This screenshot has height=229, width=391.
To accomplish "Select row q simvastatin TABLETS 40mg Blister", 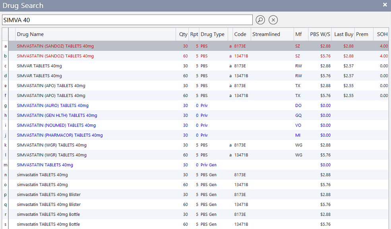I will 195,204.
